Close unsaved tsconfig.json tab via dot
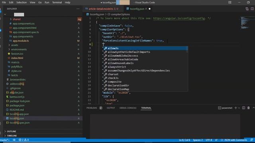The width and height of the screenshot is (255, 143). (x=149, y=9)
